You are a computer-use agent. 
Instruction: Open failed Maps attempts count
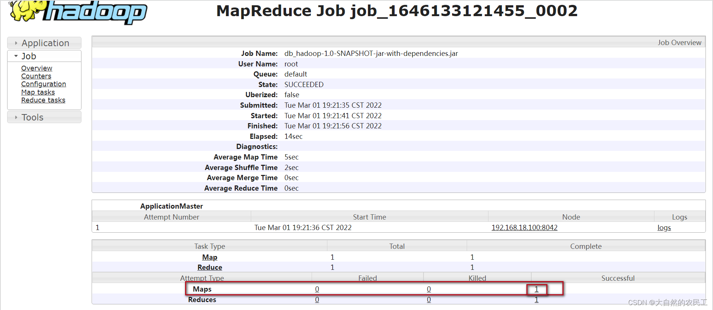pyautogui.click(x=317, y=289)
